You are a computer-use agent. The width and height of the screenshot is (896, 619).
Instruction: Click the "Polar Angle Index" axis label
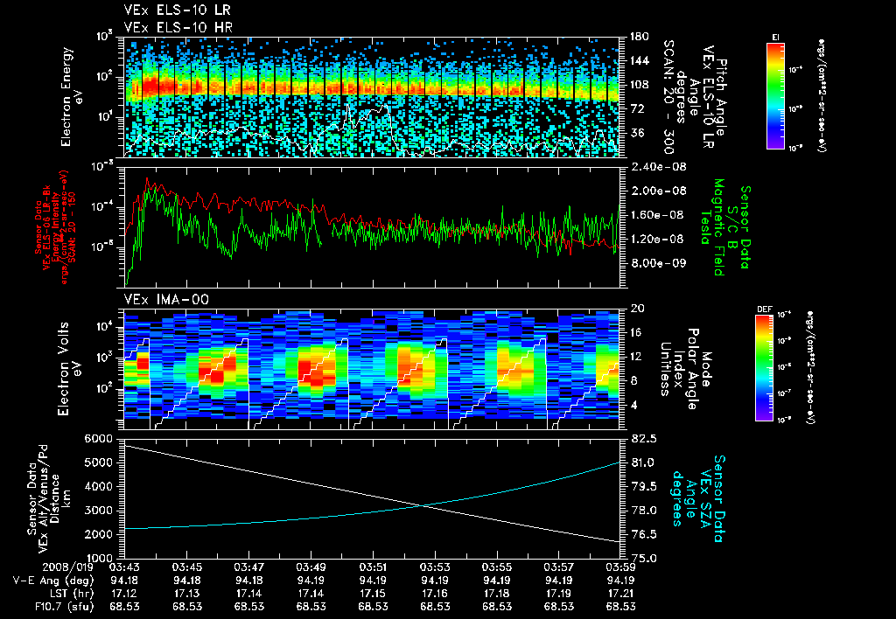click(x=685, y=369)
